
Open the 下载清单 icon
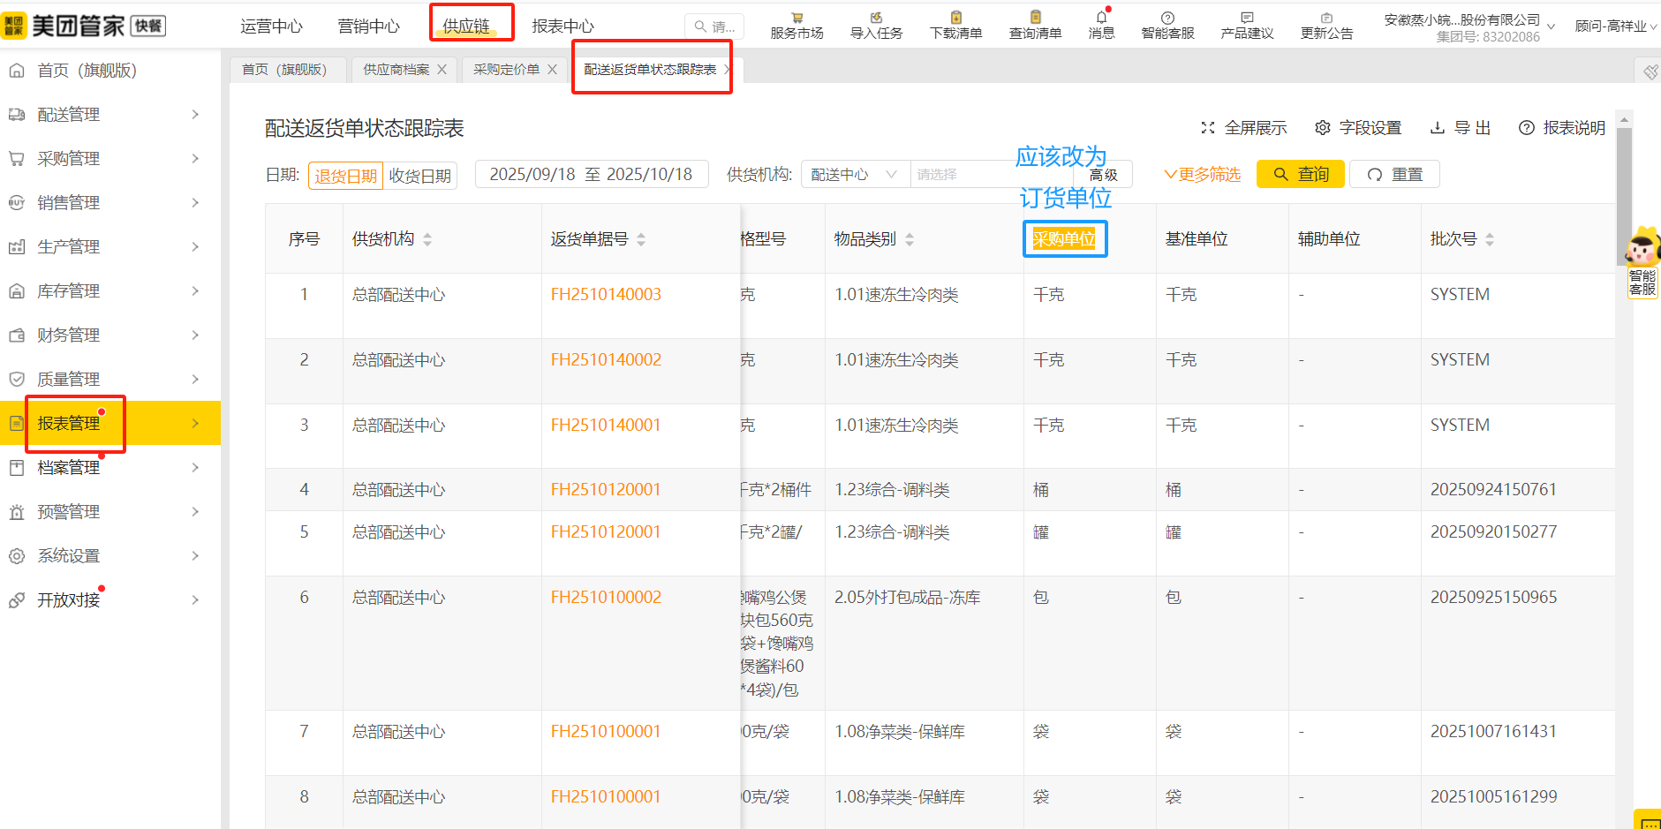[955, 18]
